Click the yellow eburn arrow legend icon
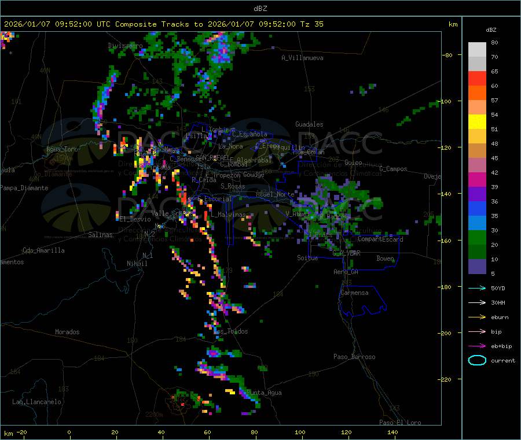The image size is (521, 440). (477, 317)
